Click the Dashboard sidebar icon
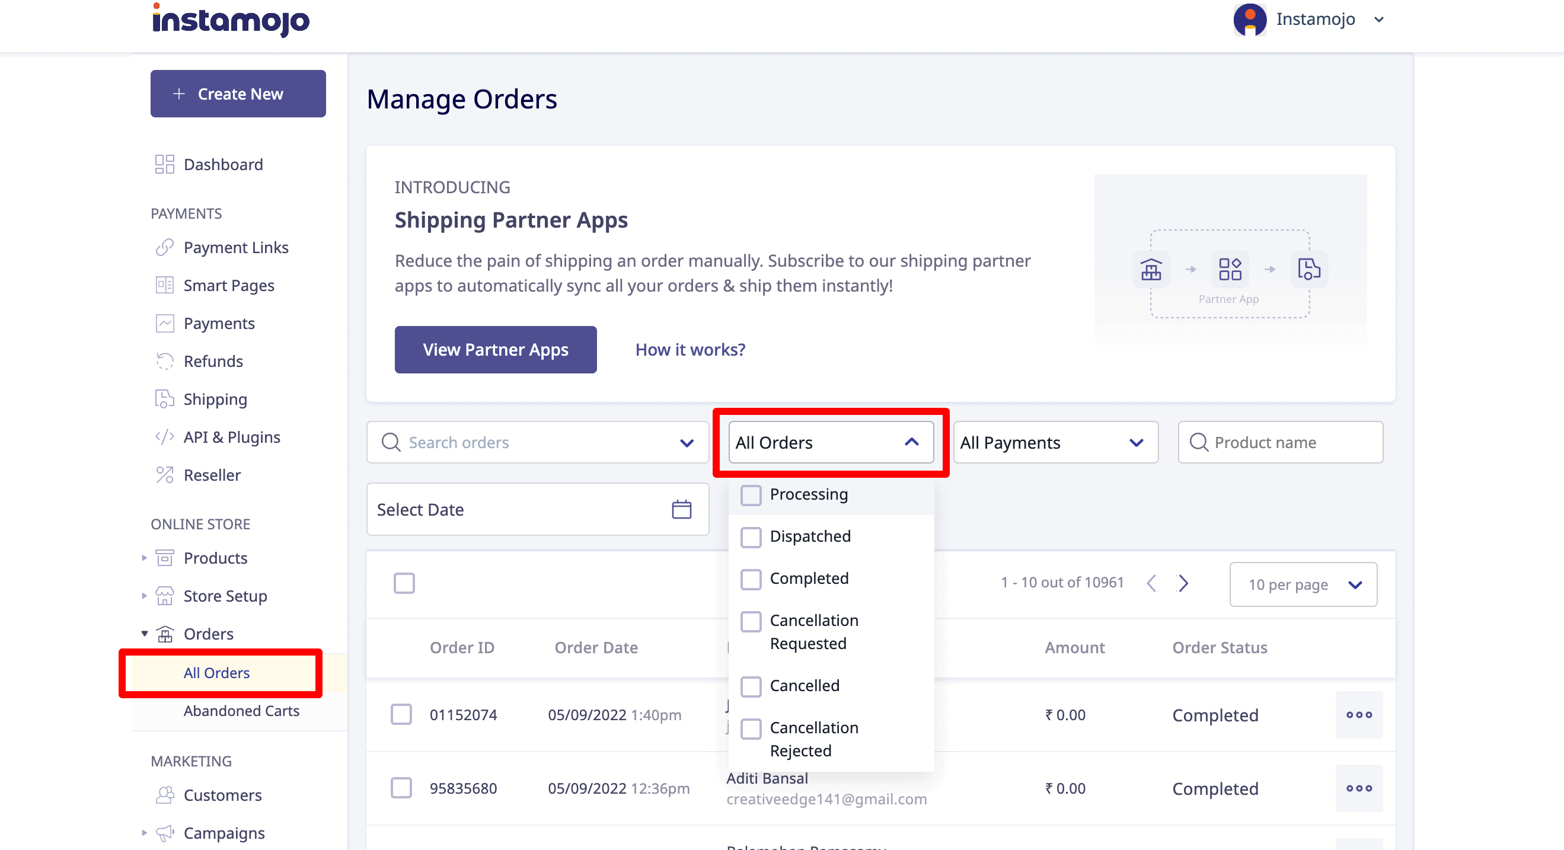Screen dimensions: 1564x850 coord(164,164)
